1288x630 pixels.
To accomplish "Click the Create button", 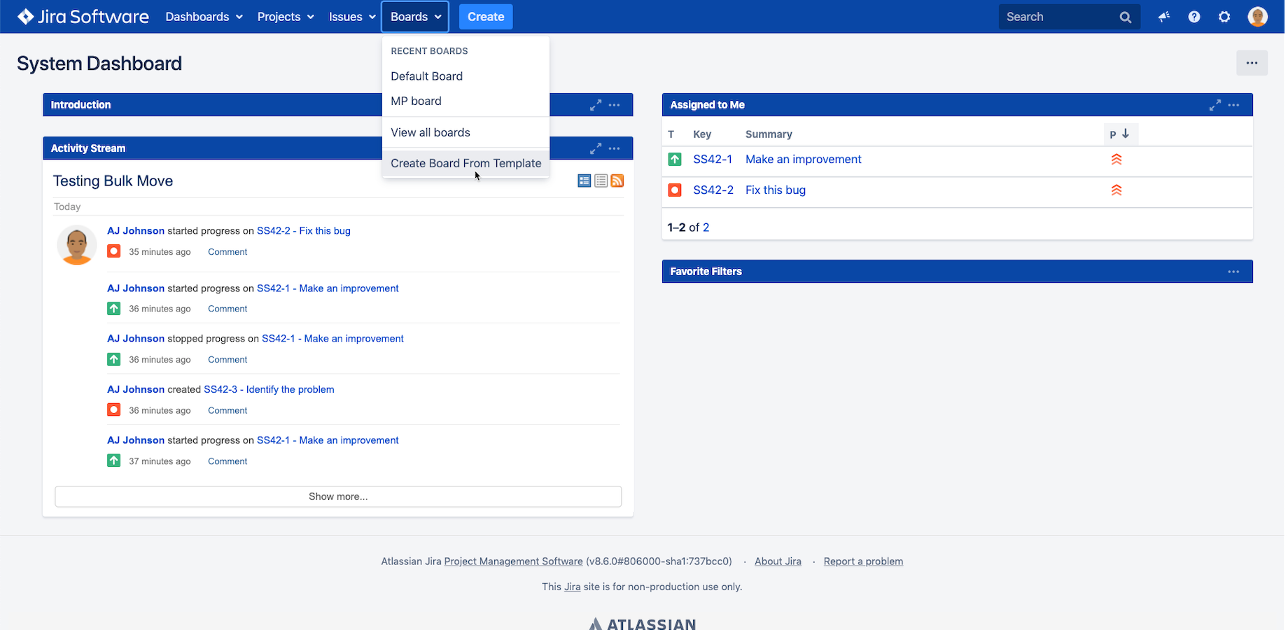I will coord(486,17).
